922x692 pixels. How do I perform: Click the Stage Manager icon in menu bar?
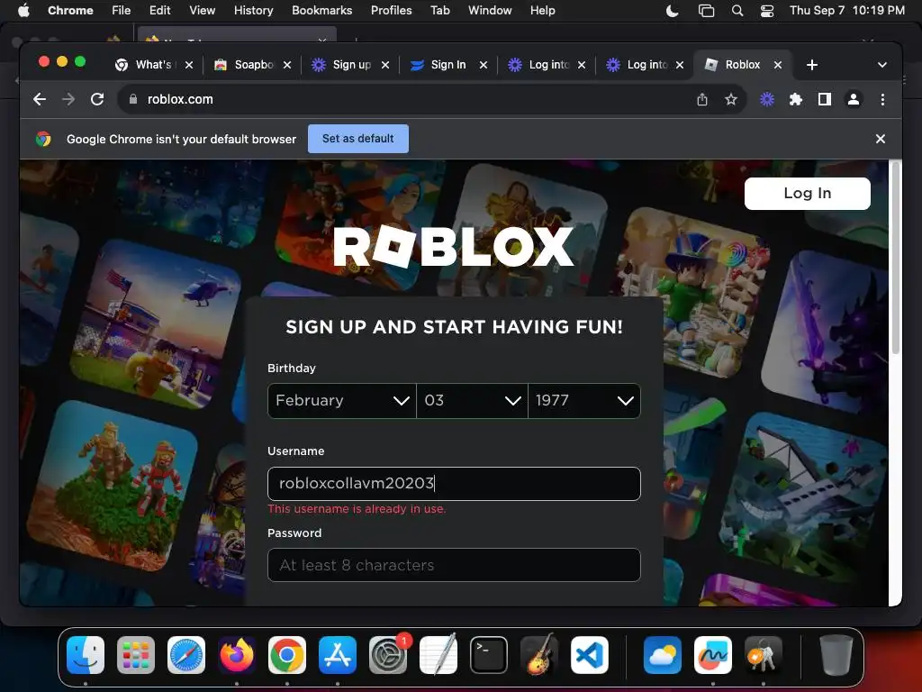tap(706, 11)
